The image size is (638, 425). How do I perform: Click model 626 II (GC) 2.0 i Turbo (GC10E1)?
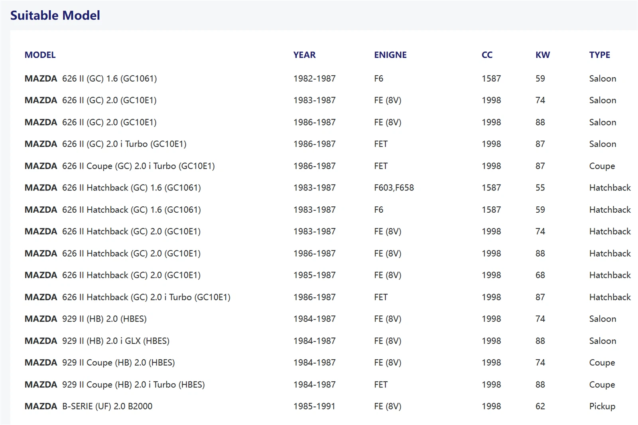[x=124, y=144]
